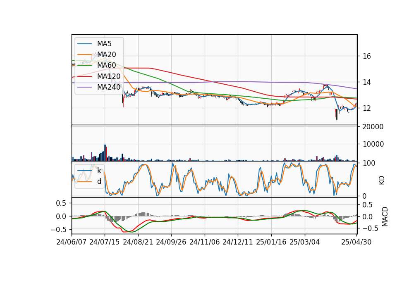Click the blue MA5 legend line sample
Screen dimensions: 397x285
(84, 44)
